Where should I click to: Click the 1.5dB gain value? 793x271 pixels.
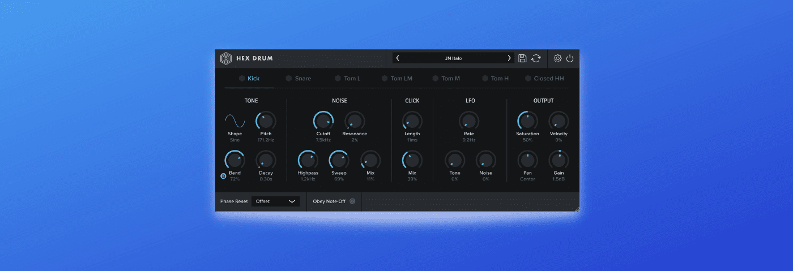(558, 179)
